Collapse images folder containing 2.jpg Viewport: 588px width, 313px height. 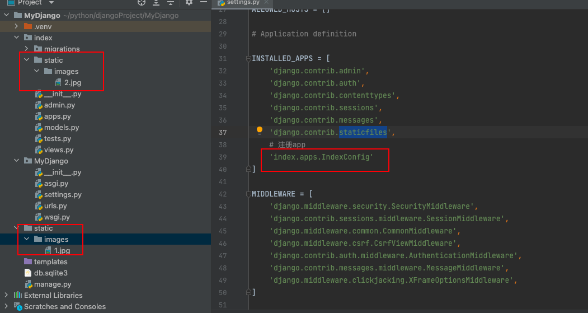(37, 71)
